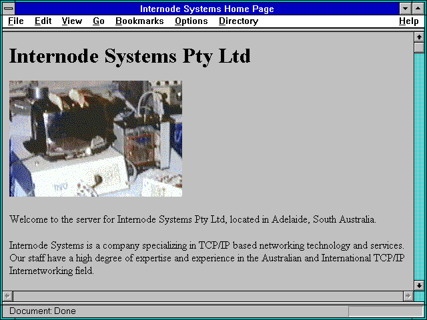Click the vertical scrollbar track below thumb
Screen dimensions: 427x320
[419, 167]
